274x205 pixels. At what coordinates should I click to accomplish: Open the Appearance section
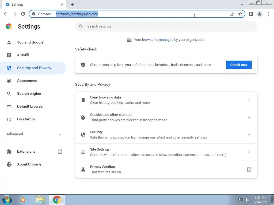point(33,81)
